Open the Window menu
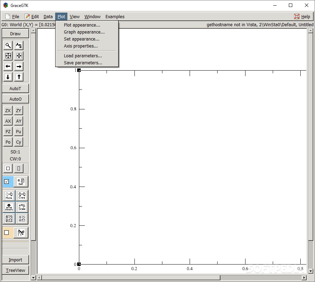Screen dimensions: 315x282 [93, 17]
